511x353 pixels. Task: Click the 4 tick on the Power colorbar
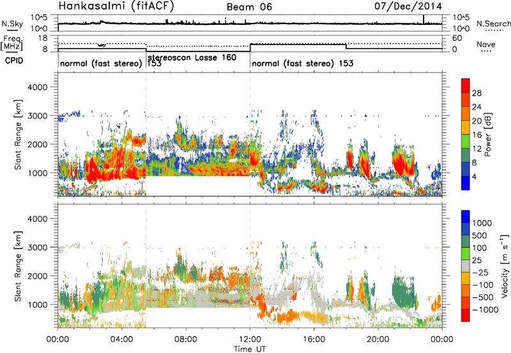[475, 176]
